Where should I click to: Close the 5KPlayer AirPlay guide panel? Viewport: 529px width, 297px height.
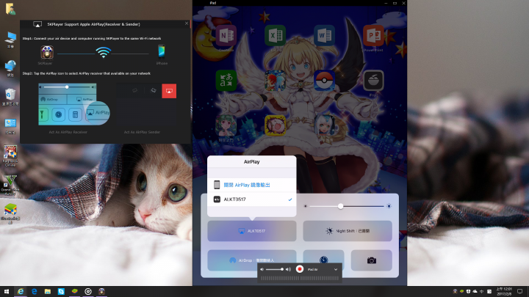[187, 23]
